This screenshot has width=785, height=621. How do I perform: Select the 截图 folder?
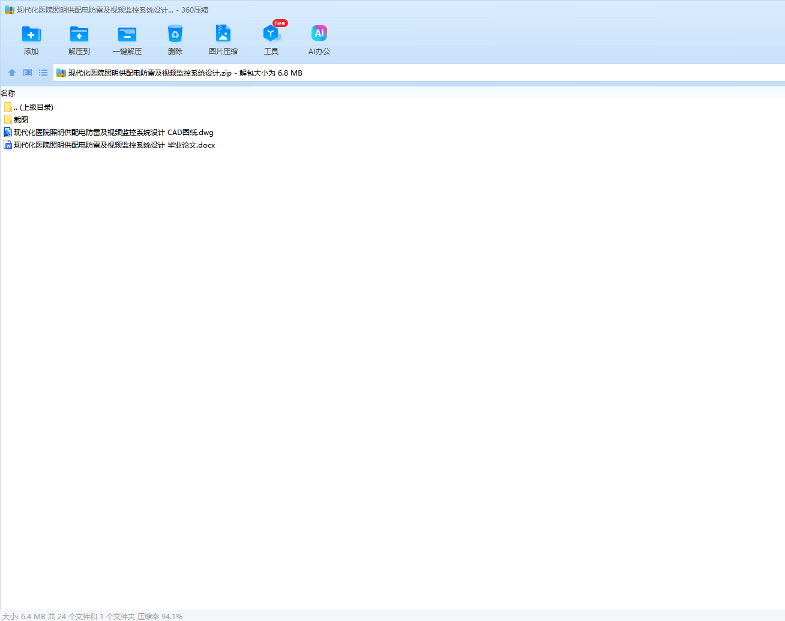tap(21, 120)
